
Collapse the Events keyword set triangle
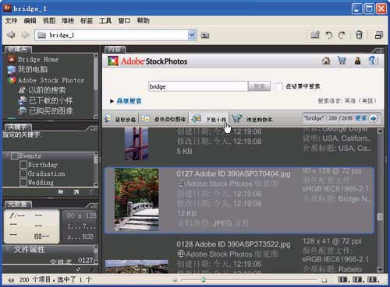pos(8,156)
